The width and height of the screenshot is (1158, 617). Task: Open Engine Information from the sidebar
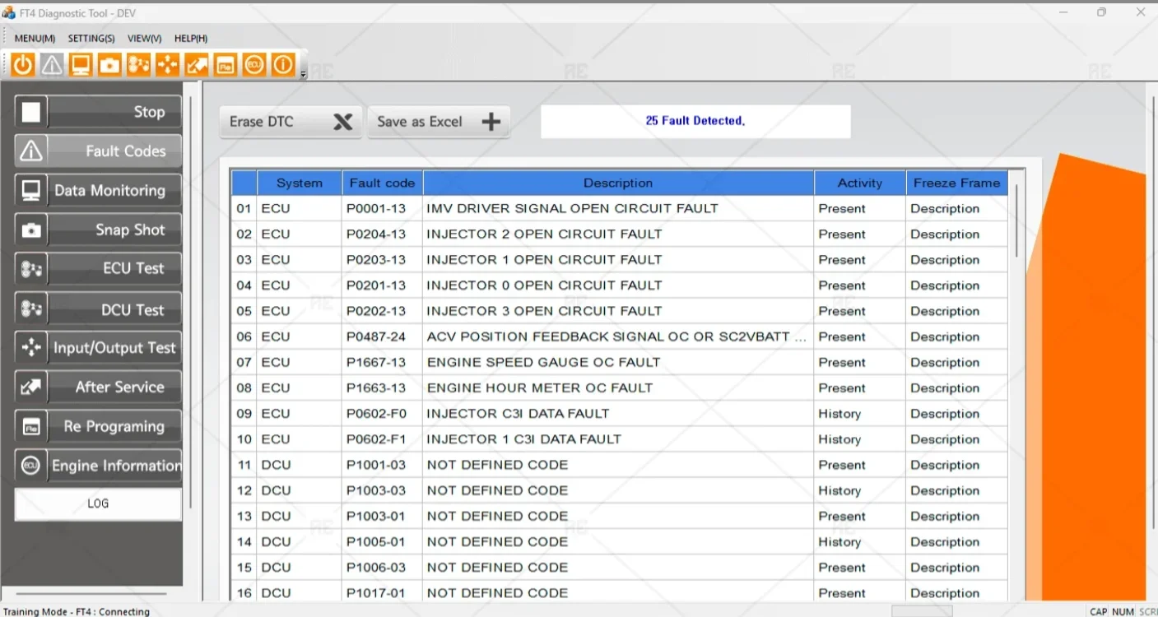point(98,466)
